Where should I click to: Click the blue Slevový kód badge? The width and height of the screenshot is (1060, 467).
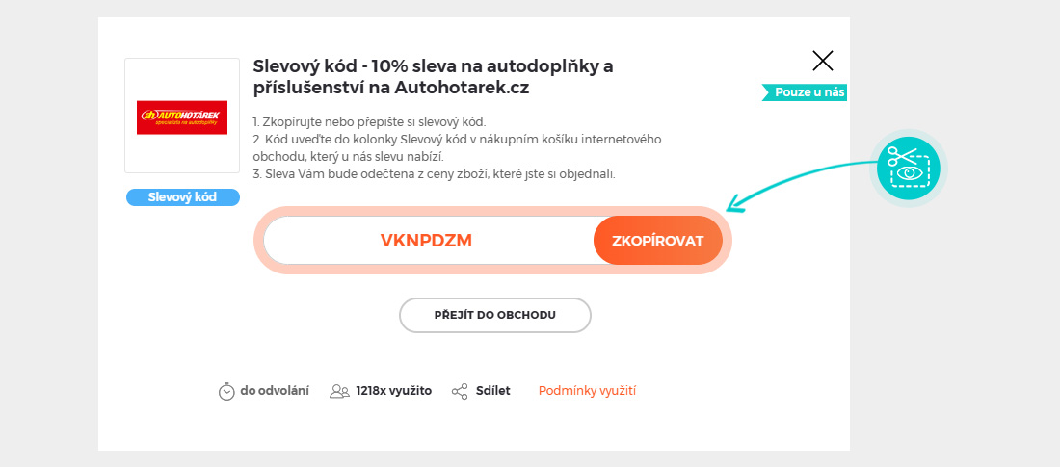tap(182, 197)
